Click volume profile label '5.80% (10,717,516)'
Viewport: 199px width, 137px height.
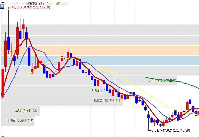click(x=108, y=101)
